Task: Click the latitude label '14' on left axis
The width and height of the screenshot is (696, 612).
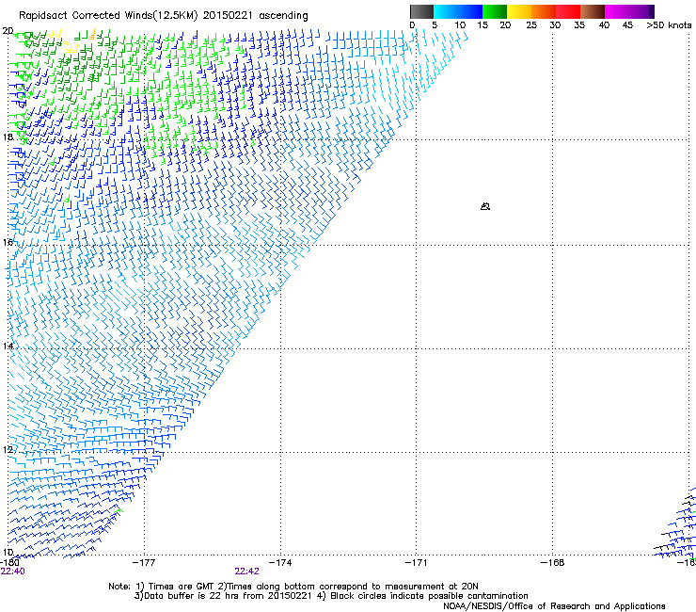Action: [x=8, y=346]
